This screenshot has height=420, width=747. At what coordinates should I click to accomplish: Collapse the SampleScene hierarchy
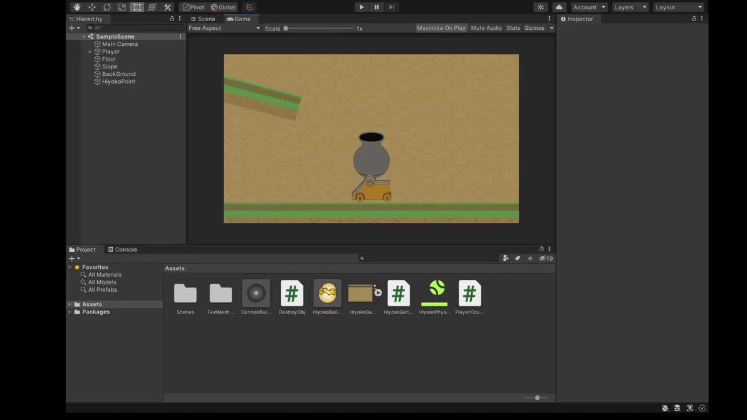[83, 36]
